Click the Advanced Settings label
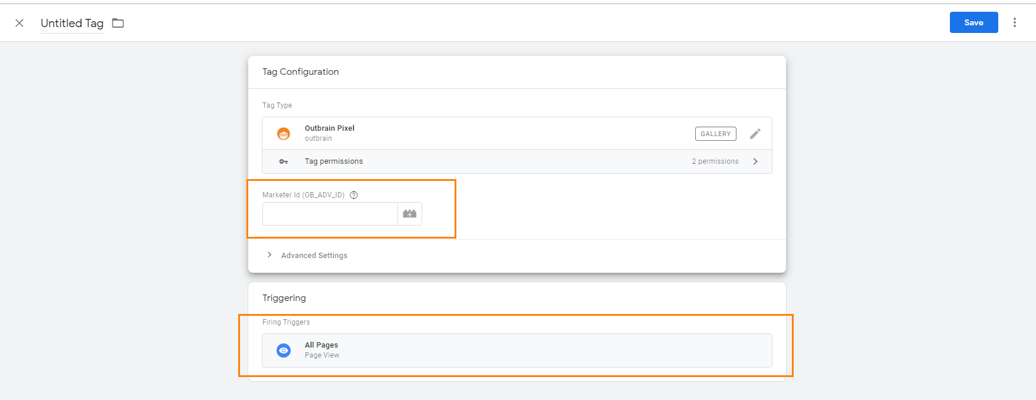This screenshot has height=400, width=1036. pos(314,256)
